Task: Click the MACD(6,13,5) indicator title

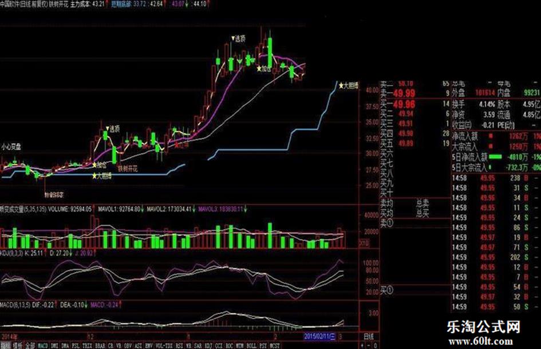Action: coord(15,305)
